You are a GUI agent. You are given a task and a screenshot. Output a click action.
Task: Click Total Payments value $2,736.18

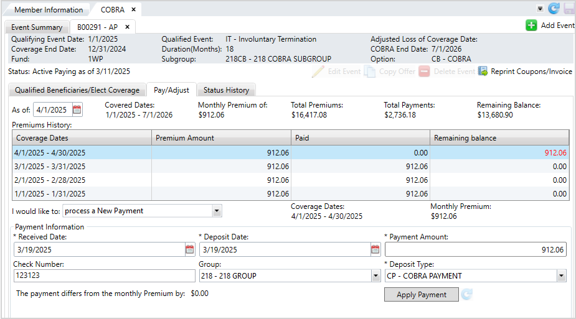[x=400, y=115]
